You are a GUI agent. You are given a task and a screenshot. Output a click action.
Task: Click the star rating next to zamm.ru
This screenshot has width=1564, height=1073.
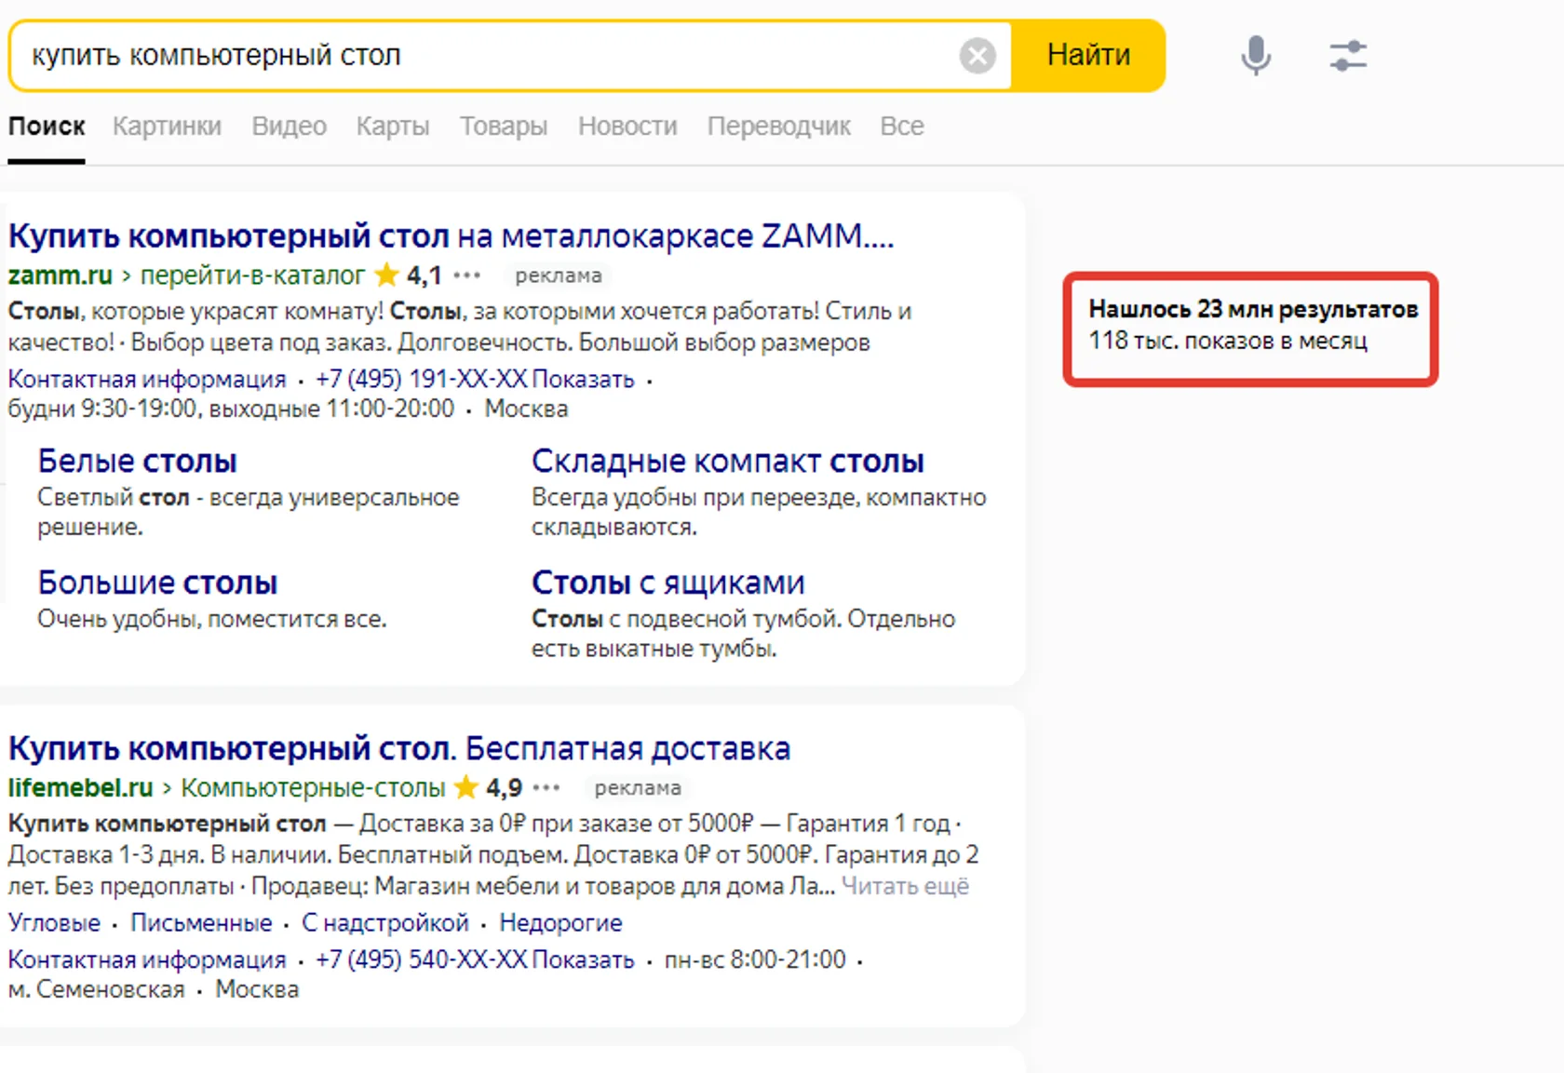(408, 275)
